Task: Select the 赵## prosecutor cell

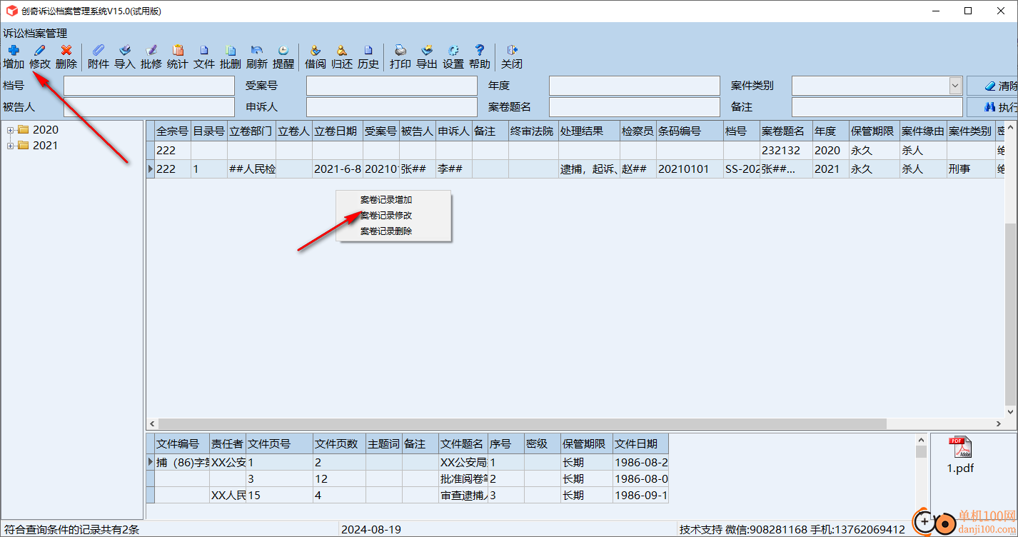Action: pyautogui.click(x=638, y=169)
